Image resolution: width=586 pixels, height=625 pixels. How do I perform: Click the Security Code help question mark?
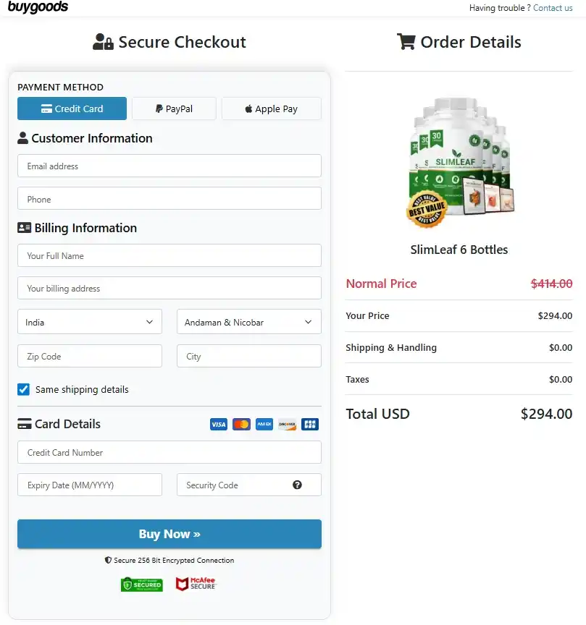tap(298, 485)
